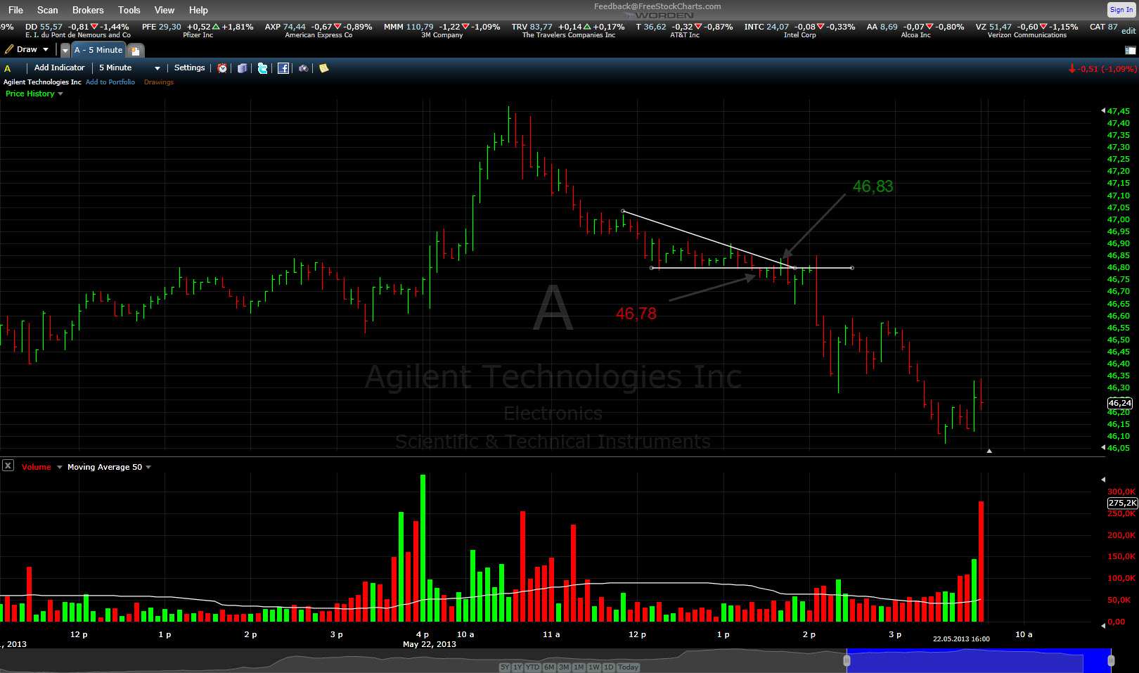Click the database stack icon in toolbar
Screen dimensions: 1139x673
pyautogui.click(x=242, y=68)
